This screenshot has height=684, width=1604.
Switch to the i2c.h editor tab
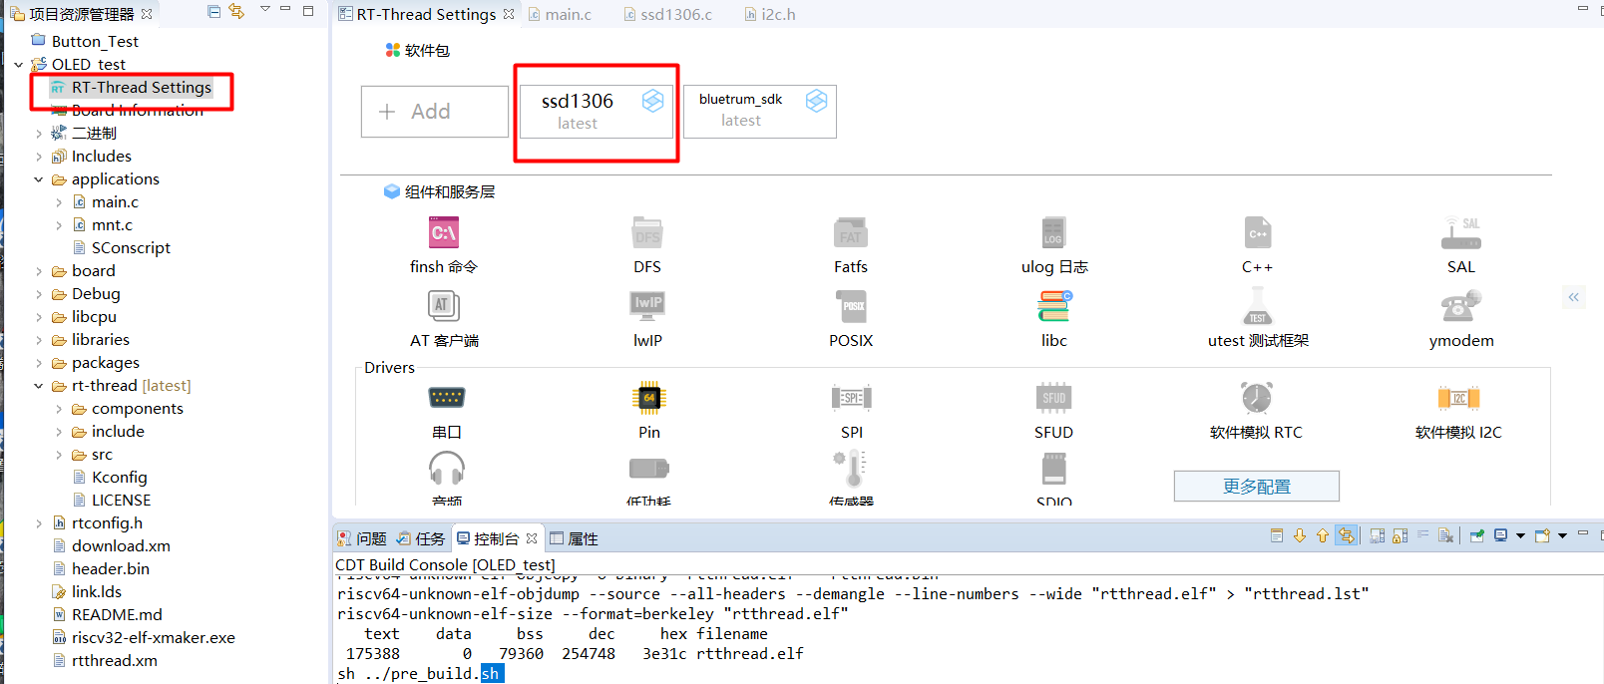coord(769,14)
